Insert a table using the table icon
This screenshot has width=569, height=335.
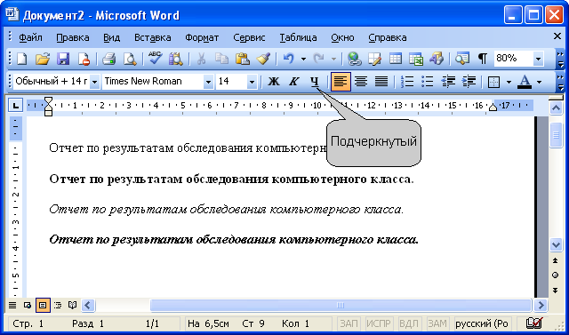[x=395, y=59]
